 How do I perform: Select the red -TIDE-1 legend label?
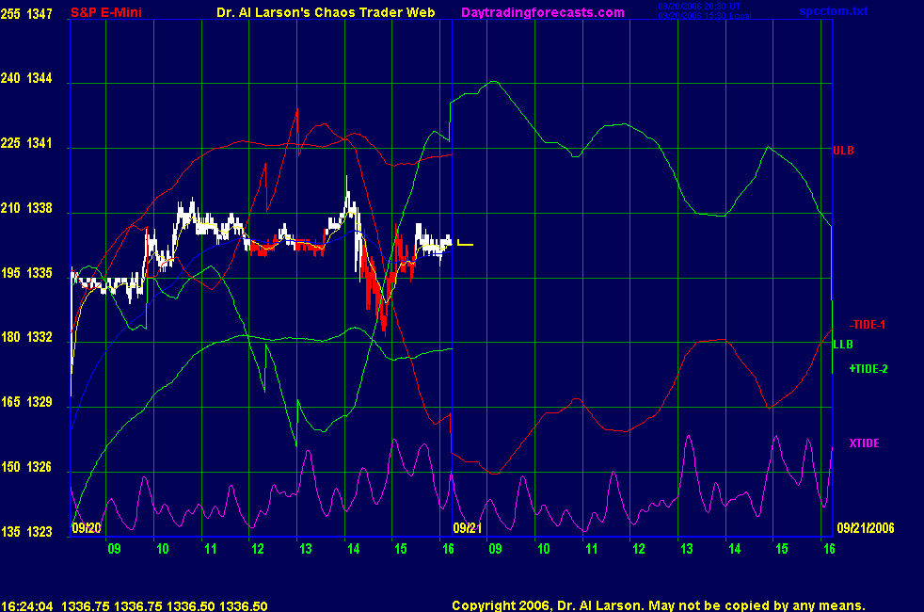tap(868, 324)
